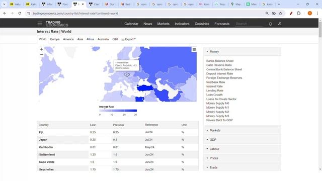Open the browser zoom magnifier icon

click(267, 14)
